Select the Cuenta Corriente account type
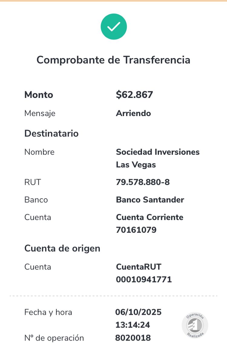This screenshot has width=227, height=359. (x=150, y=217)
